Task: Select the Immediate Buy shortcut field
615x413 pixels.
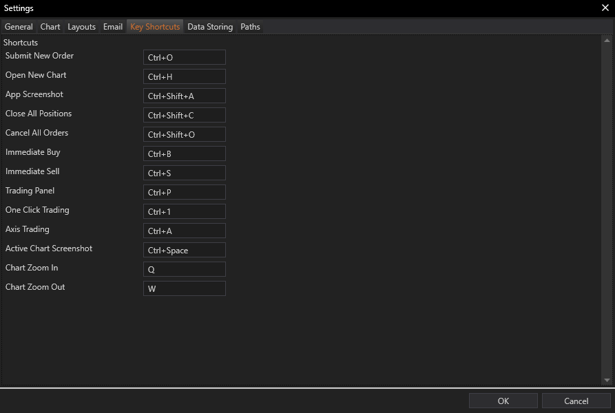Action: coord(184,153)
